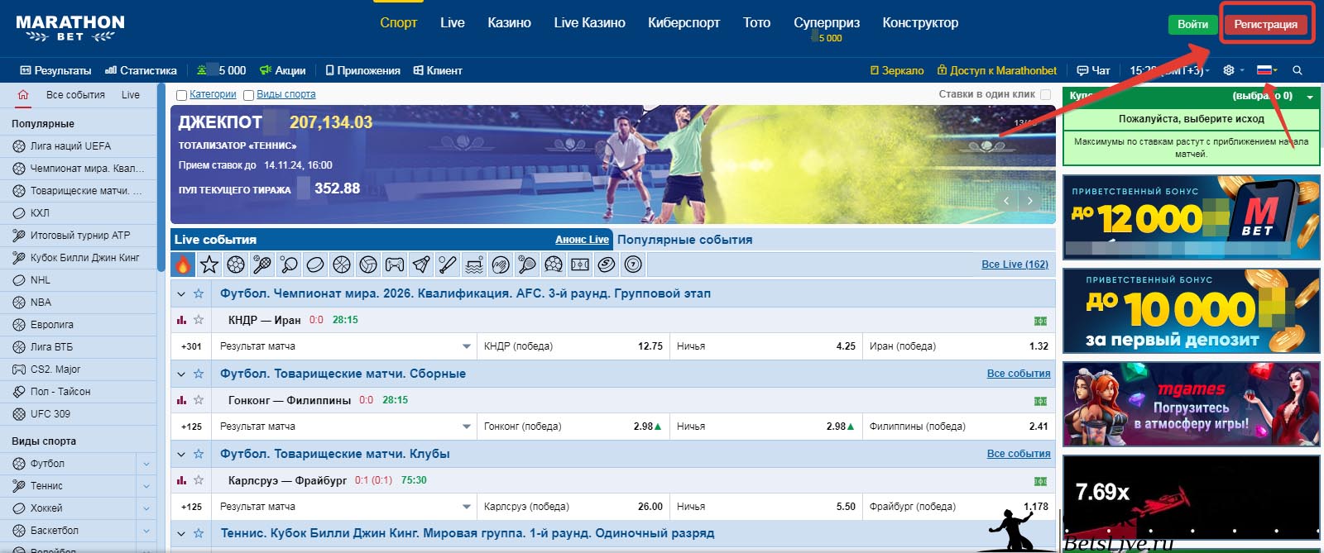The height and width of the screenshot is (553, 1324).
Task: Filter live events by tennis racket icon
Action: coord(262,265)
